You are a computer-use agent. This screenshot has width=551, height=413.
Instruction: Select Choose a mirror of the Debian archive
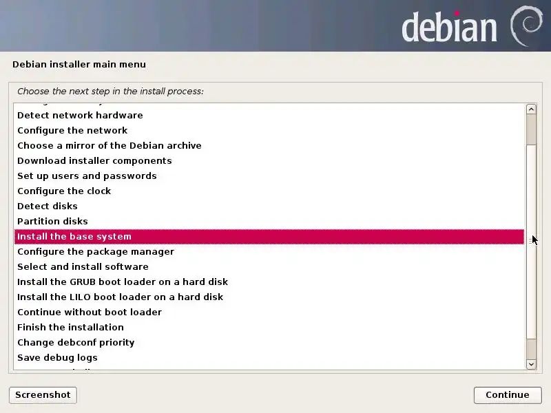tap(269, 145)
